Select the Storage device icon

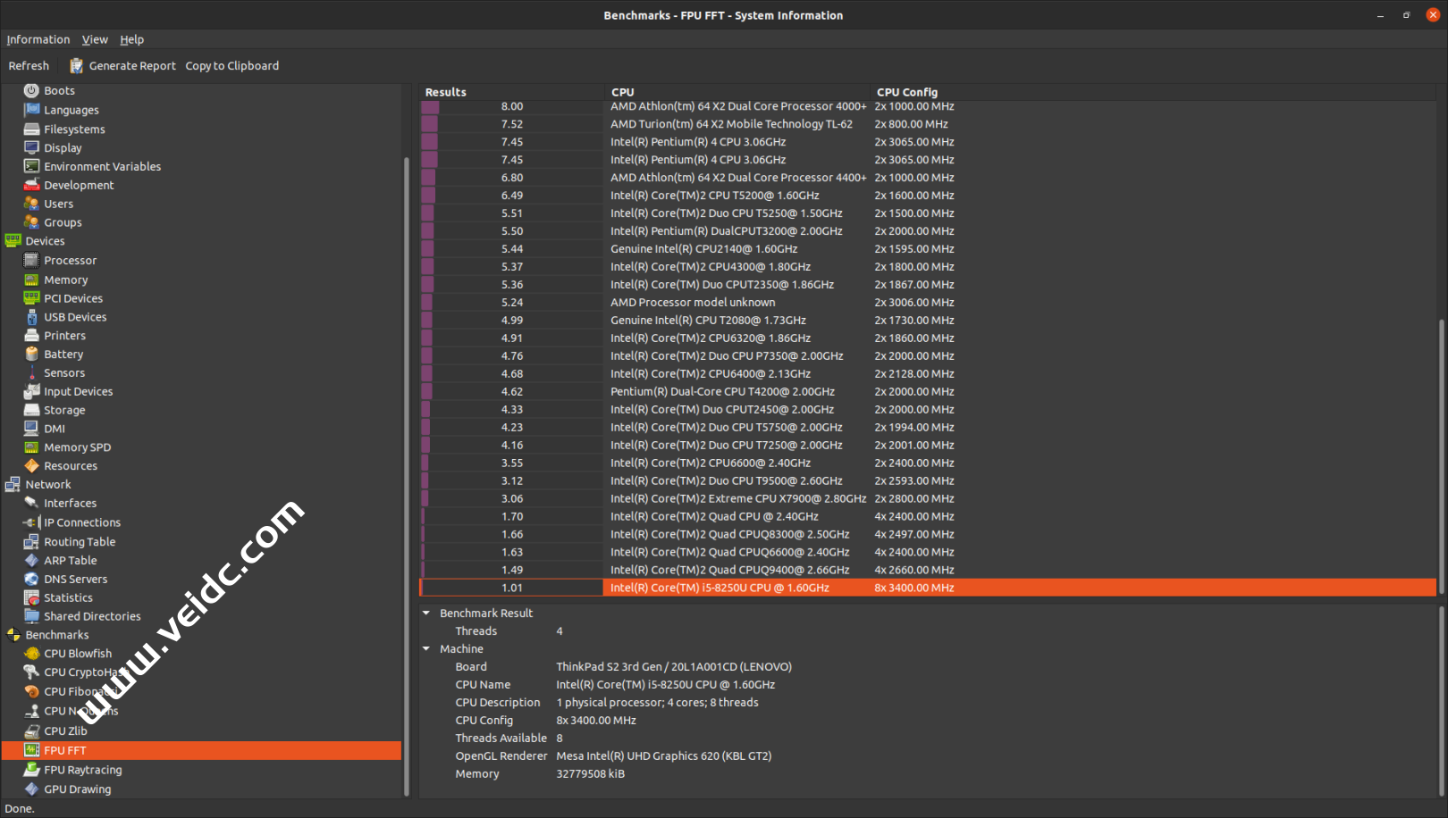(31, 410)
